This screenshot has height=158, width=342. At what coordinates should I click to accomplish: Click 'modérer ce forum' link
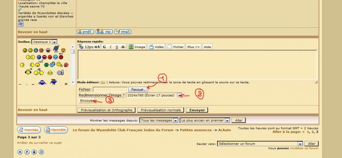304,148
